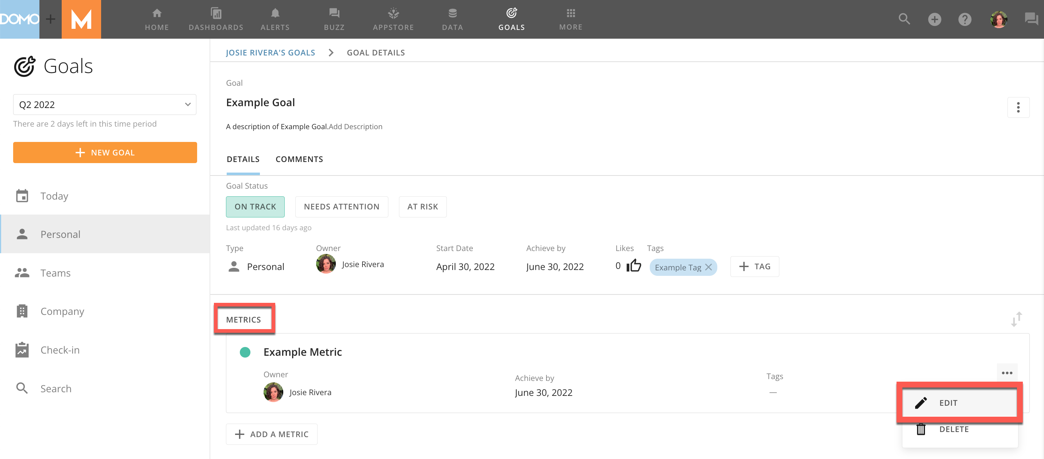Remove the Example Tag with its X
Image resolution: width=1044 pixels, height=459 pixels.
tap(709, 267)
